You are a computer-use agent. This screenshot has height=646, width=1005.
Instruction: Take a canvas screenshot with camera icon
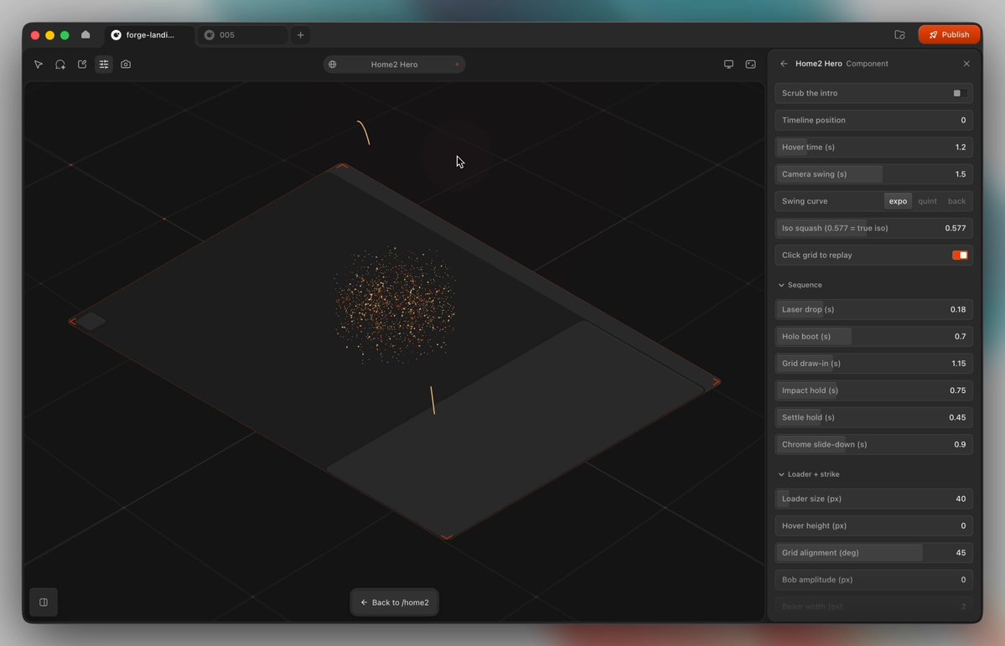tap(126, 64)
